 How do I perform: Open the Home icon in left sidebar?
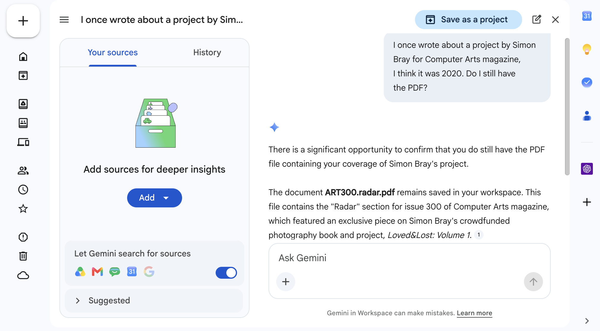[x=23, y=56]
